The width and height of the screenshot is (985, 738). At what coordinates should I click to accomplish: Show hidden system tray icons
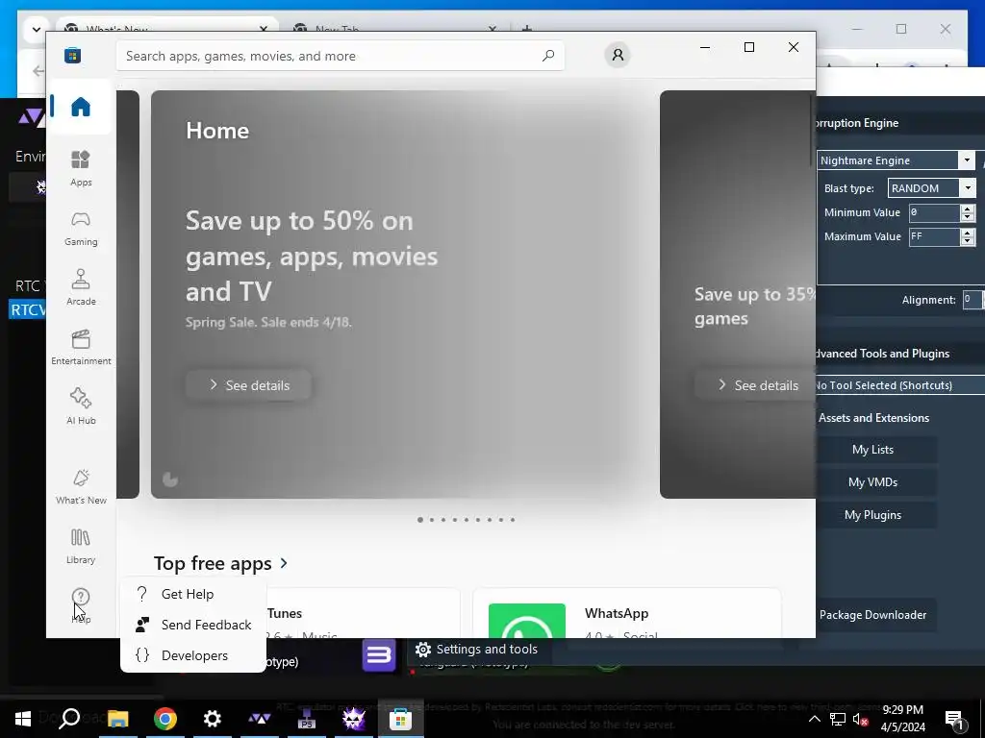(814, 719)
